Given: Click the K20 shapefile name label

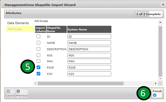Looking at the screenshot, I should click(x=50, y=74).
